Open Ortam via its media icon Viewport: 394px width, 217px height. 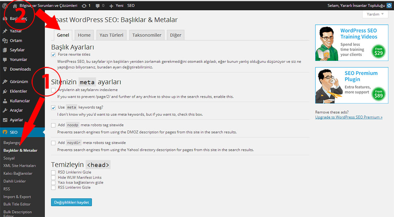tap(5, 41)
